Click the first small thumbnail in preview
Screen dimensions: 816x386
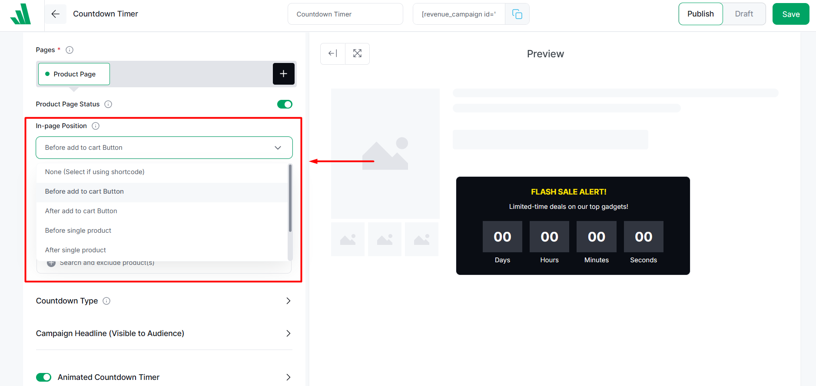pos(348,239)
